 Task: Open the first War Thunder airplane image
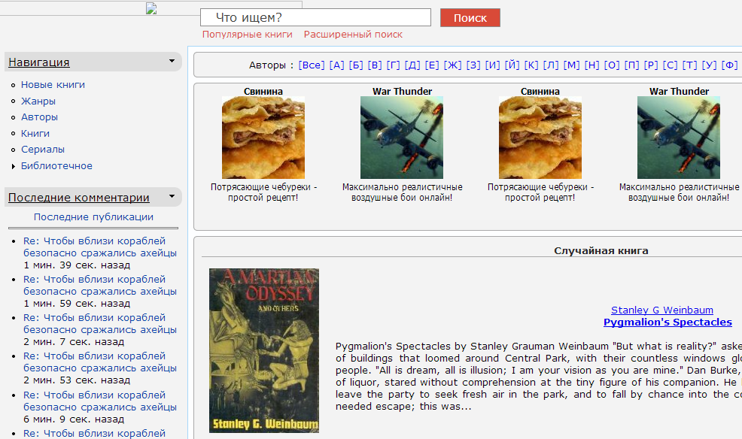point(401,138)
